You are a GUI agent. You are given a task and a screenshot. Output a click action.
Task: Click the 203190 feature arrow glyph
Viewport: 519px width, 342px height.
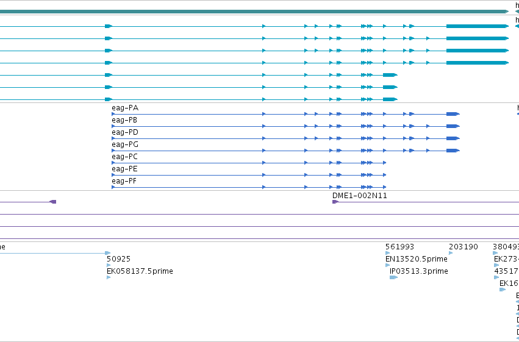[x=451, y=253]
